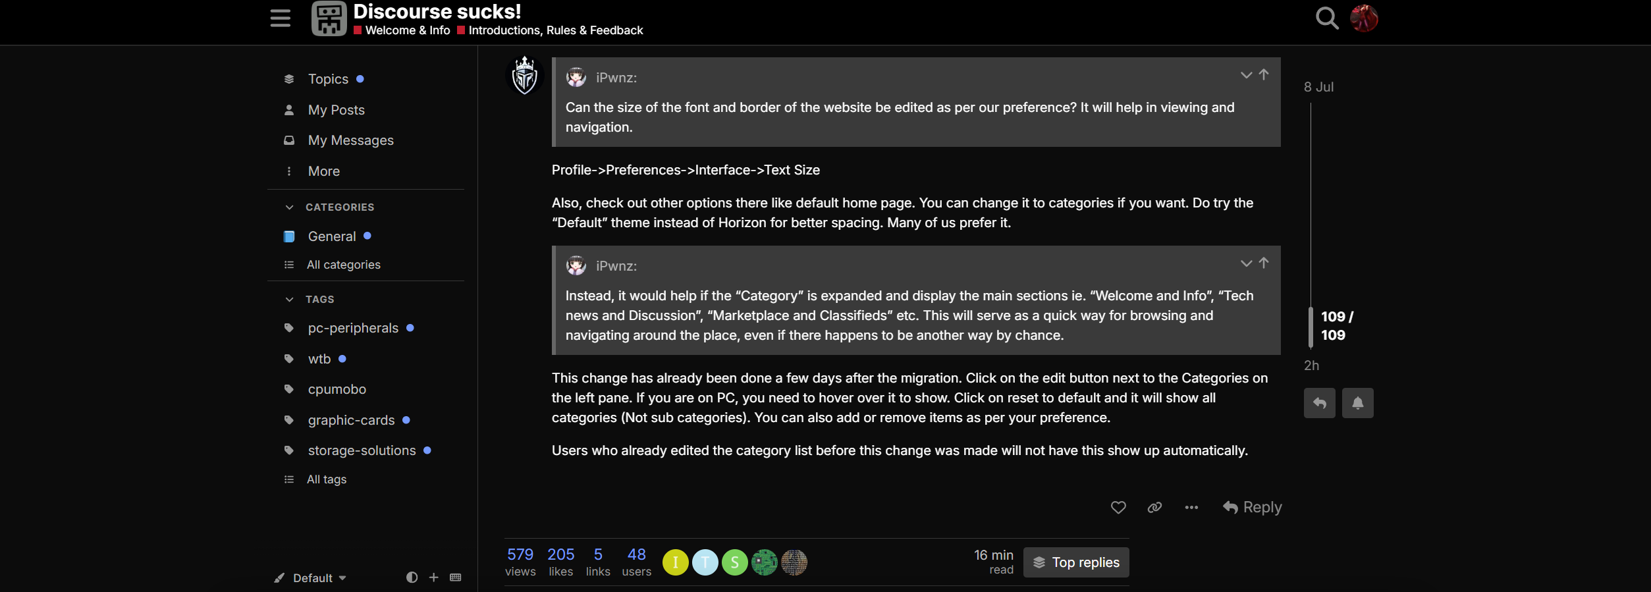Click the My Posts person icon
The height and width of the screenshot is (592, 1651).
(x=289, y=110)
